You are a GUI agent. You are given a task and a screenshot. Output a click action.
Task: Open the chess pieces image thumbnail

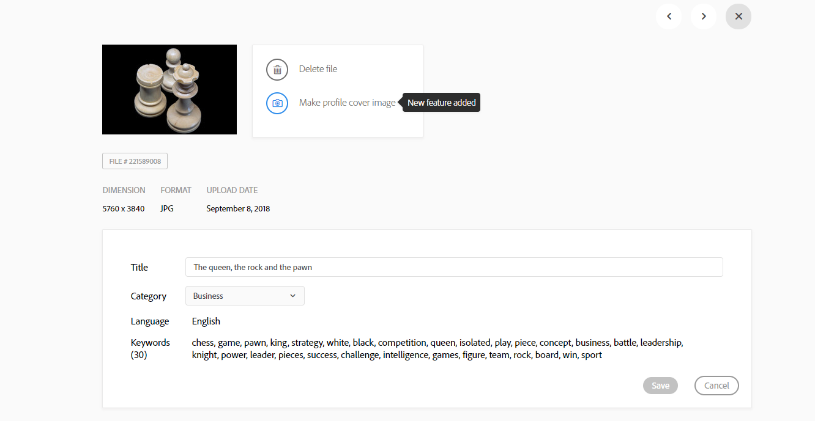(169, 89)
